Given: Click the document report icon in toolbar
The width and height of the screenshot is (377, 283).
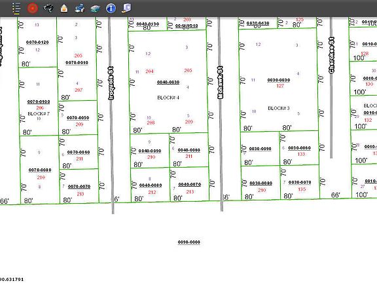Looking at the screenshot, I should click(x=126, y=8).
